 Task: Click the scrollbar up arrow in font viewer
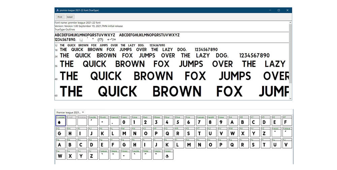(x=290, y=23)
